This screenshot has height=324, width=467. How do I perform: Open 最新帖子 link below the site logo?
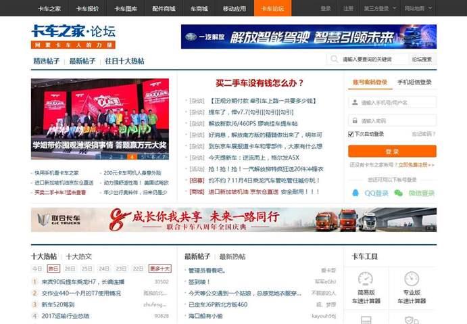82,61
